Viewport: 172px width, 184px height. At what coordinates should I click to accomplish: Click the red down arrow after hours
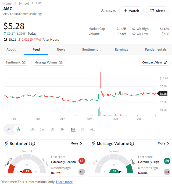click(19, 40)
